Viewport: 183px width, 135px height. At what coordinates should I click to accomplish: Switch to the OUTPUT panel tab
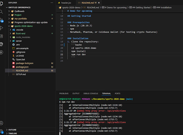pyautogui.click(x=76, y=93)
